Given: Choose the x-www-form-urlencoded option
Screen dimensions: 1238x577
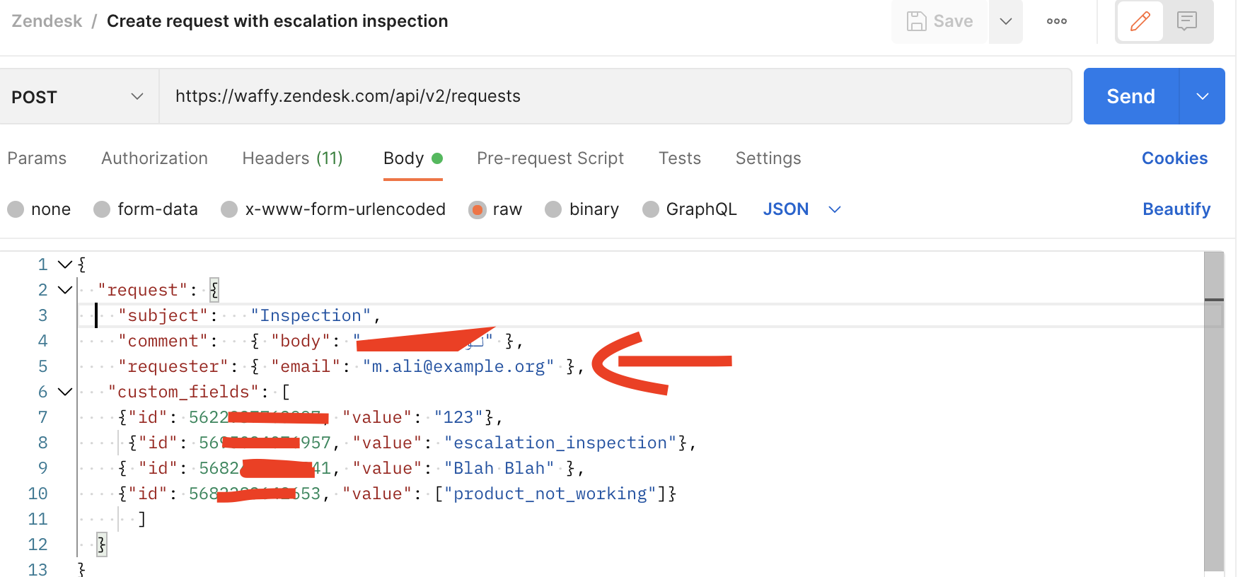Looking at the screenshot, I should [x=229, y=209].
